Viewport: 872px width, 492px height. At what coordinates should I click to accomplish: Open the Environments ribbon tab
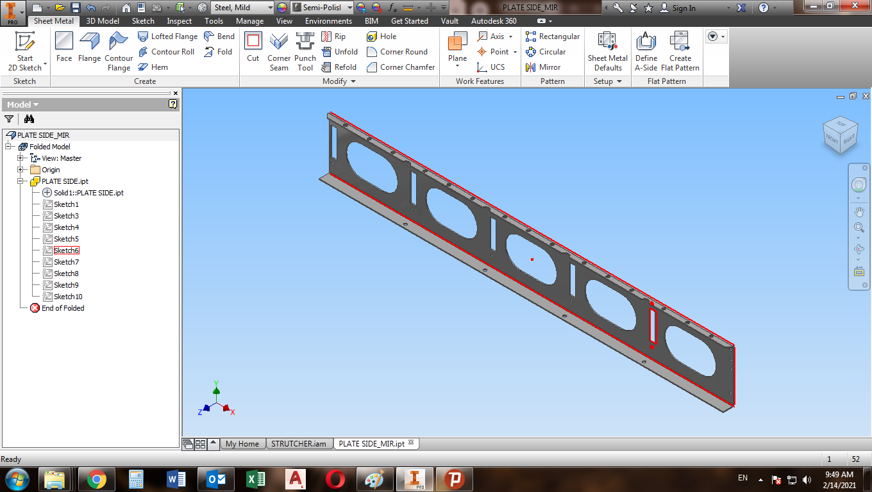click(x=328, y=21)
